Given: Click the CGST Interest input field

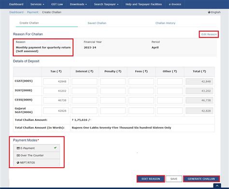Looking at the screenshot, I should [x=85, y=82].
